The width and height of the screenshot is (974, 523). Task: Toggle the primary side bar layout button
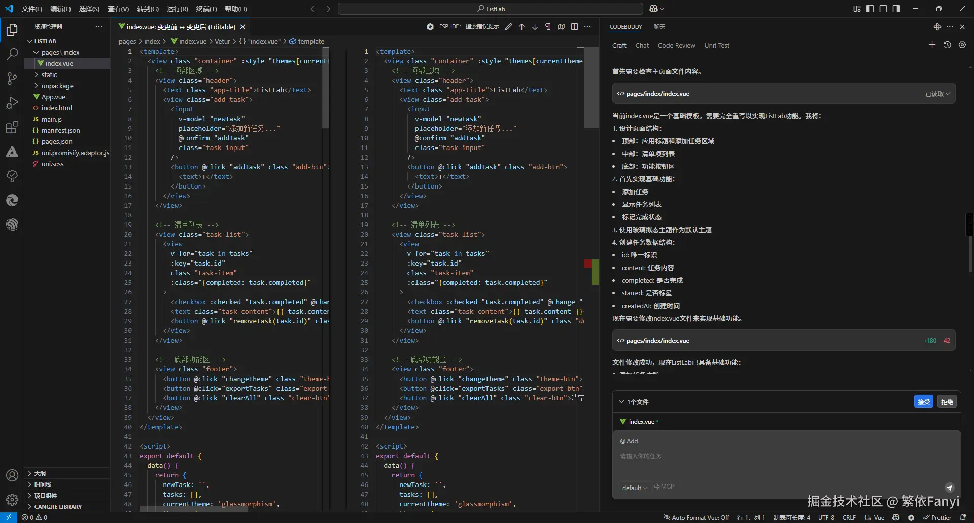pos(870,9)
